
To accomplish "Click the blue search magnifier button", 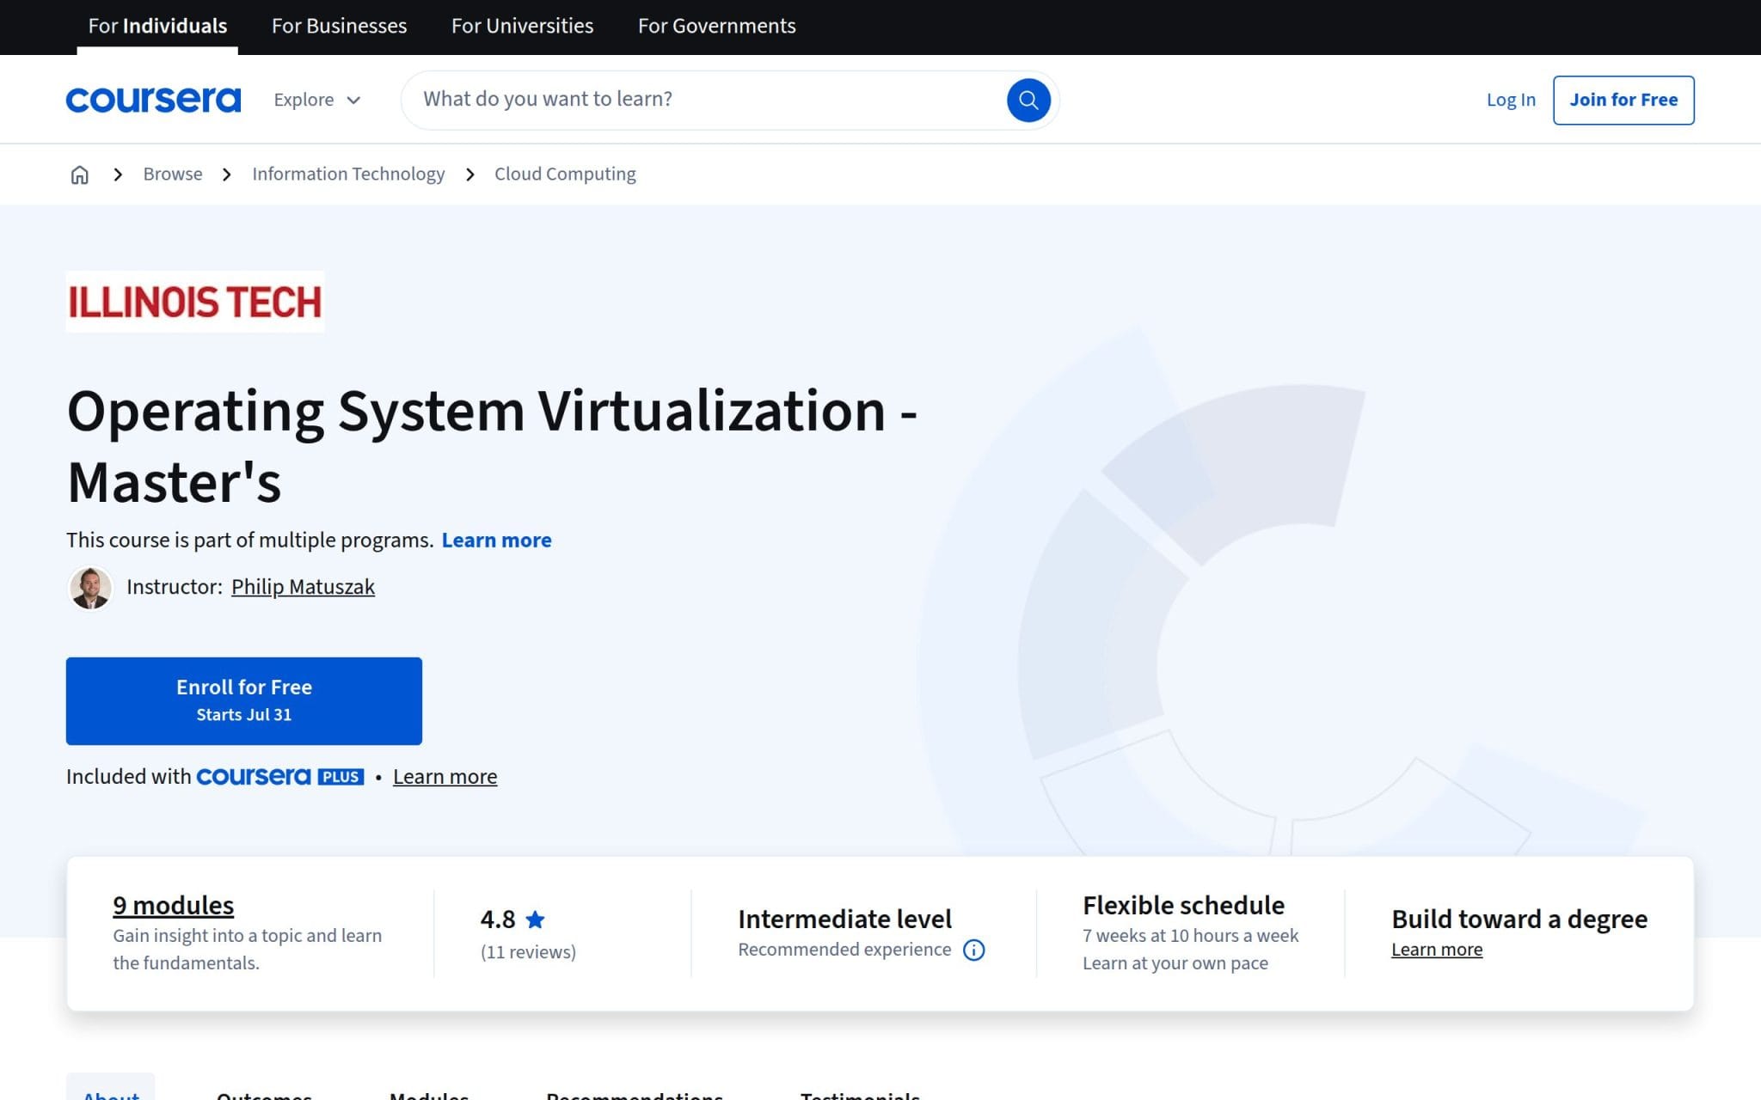I will pos(1028,100).
